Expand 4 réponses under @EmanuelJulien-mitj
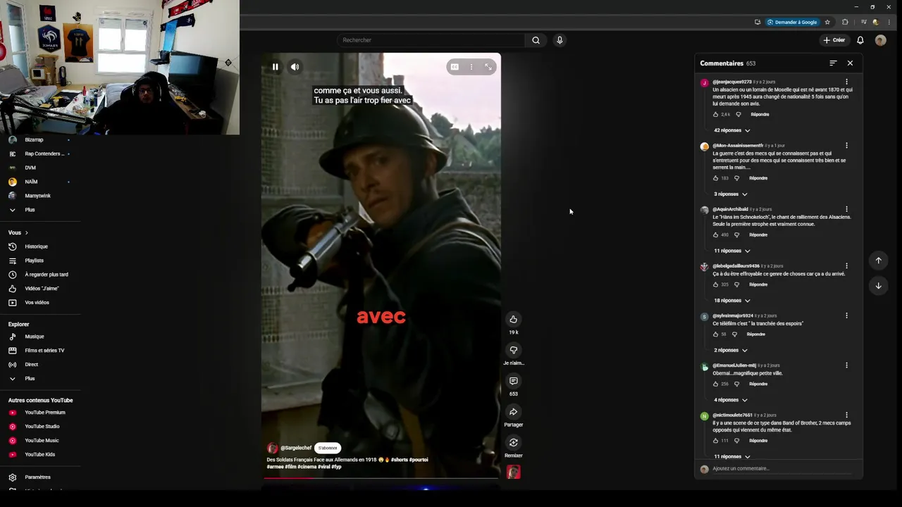 point(731,400)
